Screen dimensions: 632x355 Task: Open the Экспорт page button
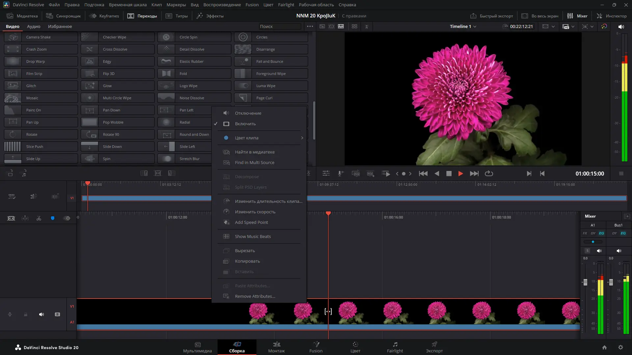tap(434, 347)
